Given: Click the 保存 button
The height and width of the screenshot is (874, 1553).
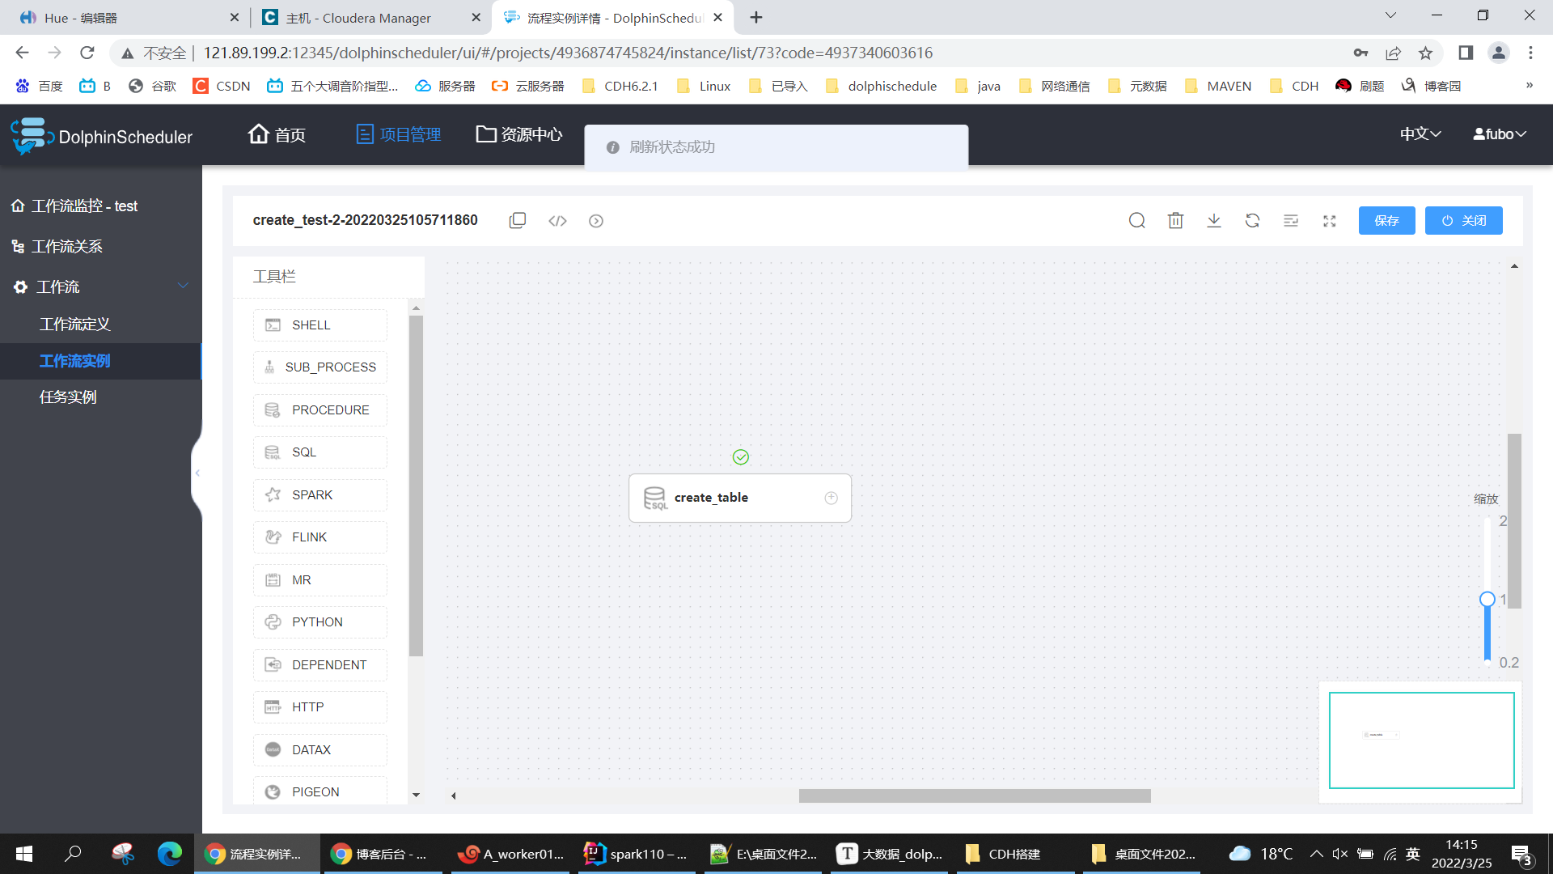Looking at the screenshot, I should pyautogui.click(x=1386, y=220).
